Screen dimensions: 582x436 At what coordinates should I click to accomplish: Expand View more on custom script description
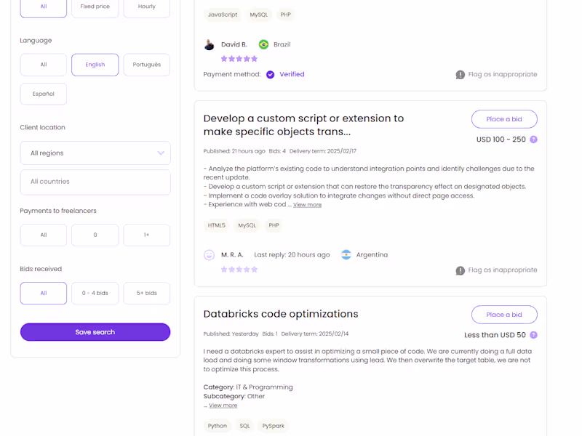coord(307,205)
